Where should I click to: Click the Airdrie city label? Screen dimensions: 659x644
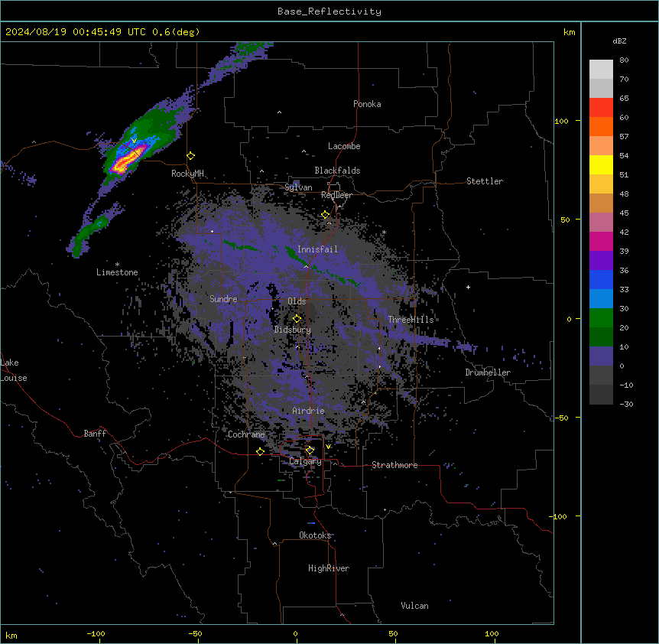[308, 411]
